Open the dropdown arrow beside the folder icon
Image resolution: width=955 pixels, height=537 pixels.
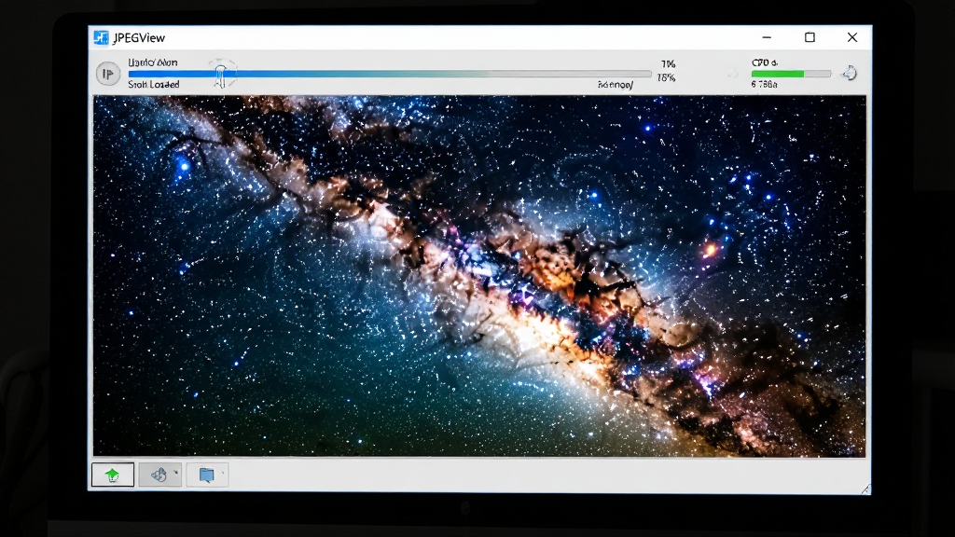coord(223,473)
